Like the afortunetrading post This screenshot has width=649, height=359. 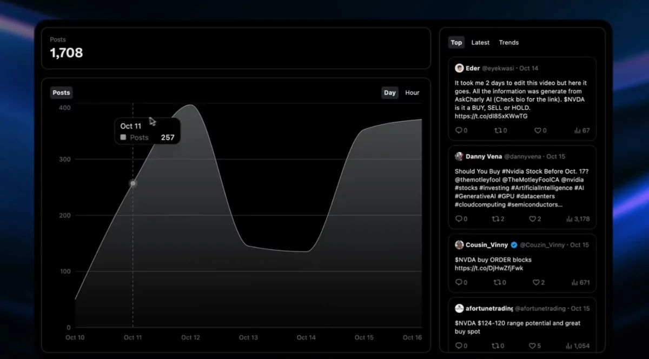tap(531, 345)
